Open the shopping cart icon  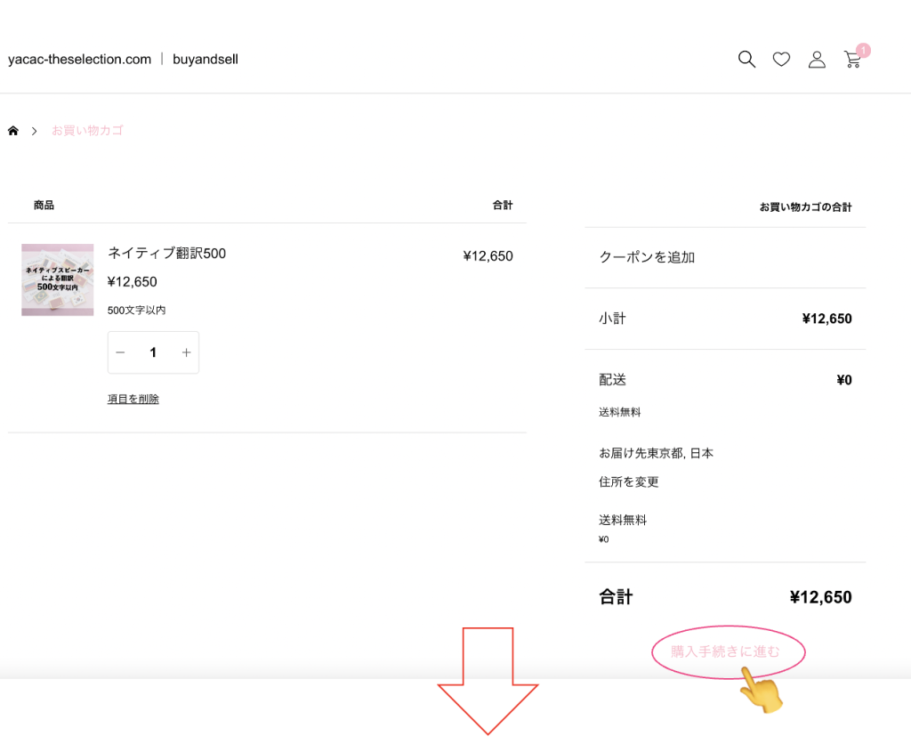852,61
